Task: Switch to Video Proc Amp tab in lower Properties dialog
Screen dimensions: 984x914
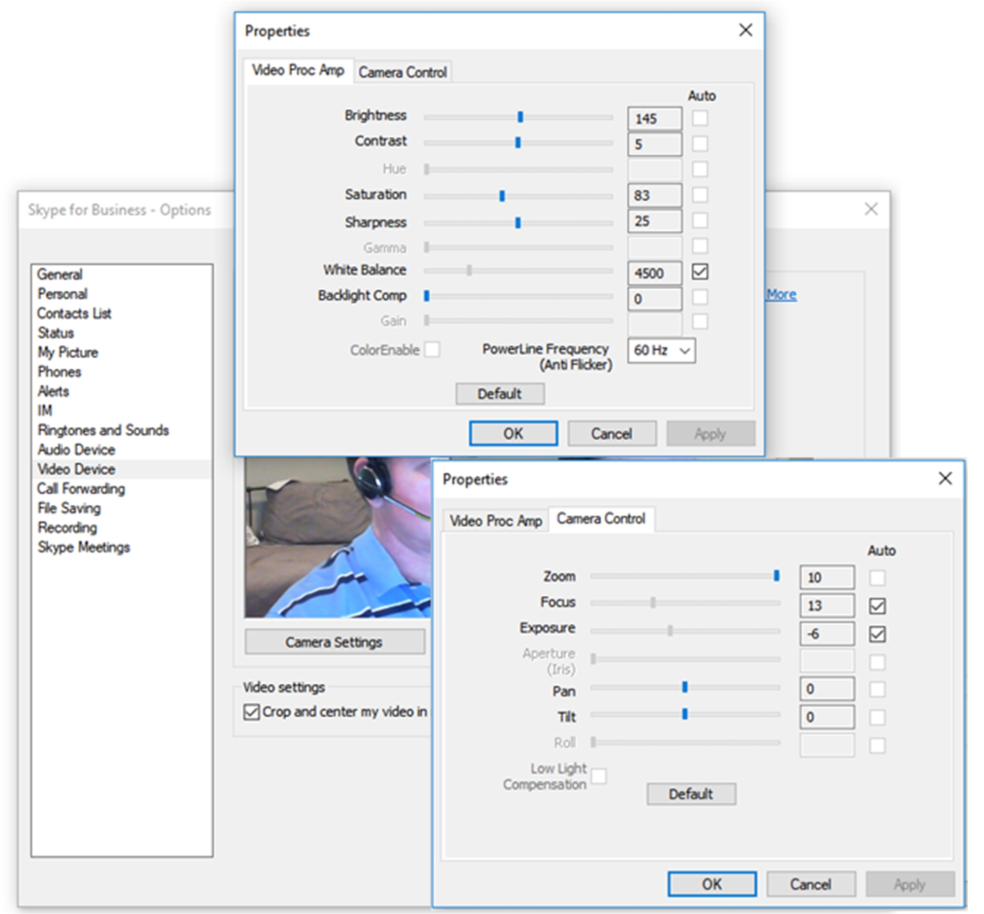Action: [495, 521]
